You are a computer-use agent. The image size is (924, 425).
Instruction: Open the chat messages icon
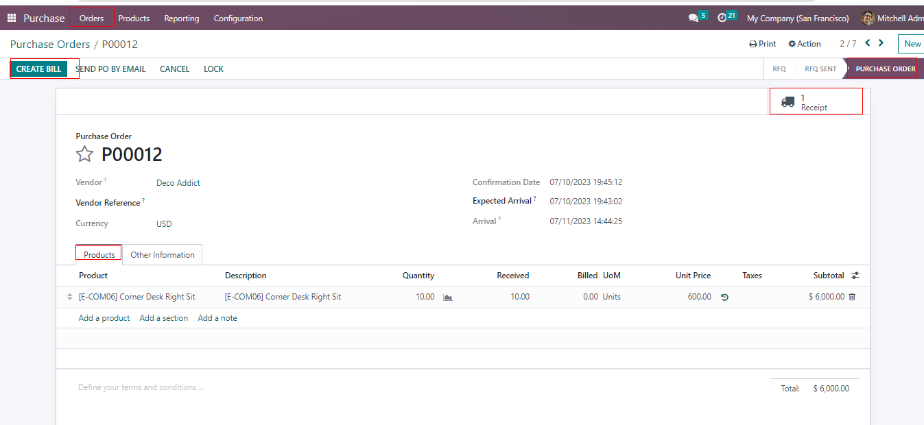694,19
